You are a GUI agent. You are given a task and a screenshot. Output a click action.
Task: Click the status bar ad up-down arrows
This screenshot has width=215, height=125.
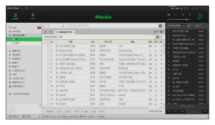point(39,117)
